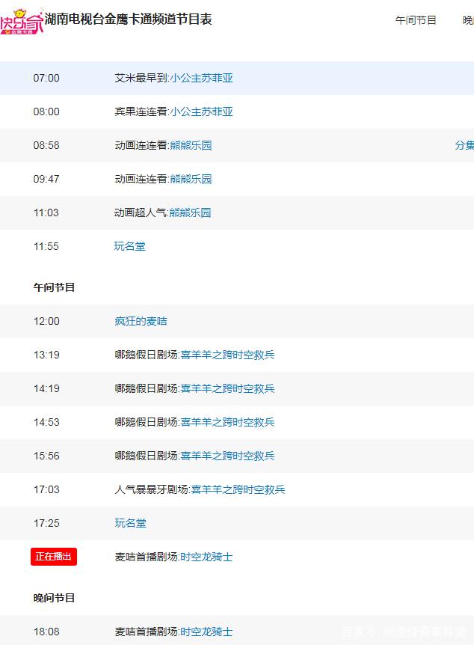Viewport: 474px width, 645px height.
Task: Jump to the 午间节目 tab in header
Action: [416, 20]
